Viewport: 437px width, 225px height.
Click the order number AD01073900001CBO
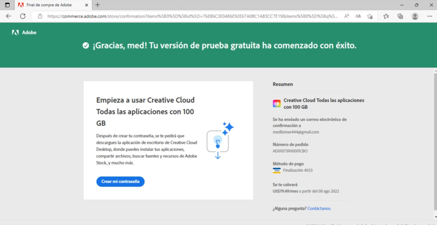click(x=290, y=151)
